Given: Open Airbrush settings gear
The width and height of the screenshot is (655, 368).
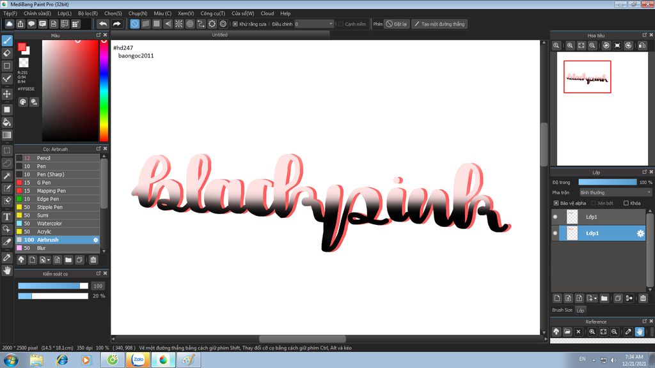Looking at the screenshot, I should [96, 240].
